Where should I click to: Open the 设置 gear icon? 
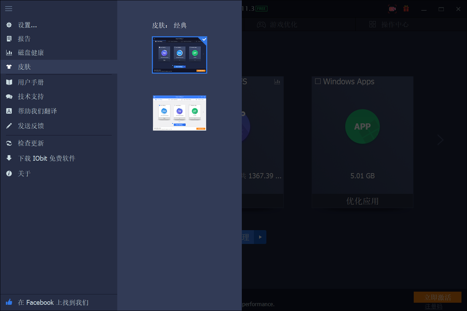(9, 25)
